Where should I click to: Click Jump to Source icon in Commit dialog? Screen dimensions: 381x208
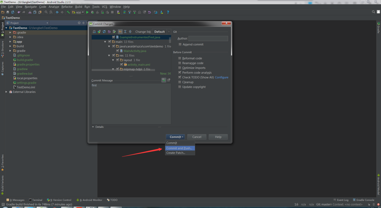pos(114,32)
